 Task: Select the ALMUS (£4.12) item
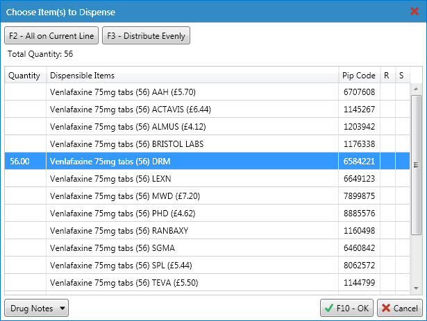coord(207,127)
